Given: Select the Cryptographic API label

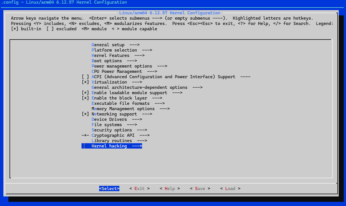Looking at the screenshot, I should tap(113, 135).
